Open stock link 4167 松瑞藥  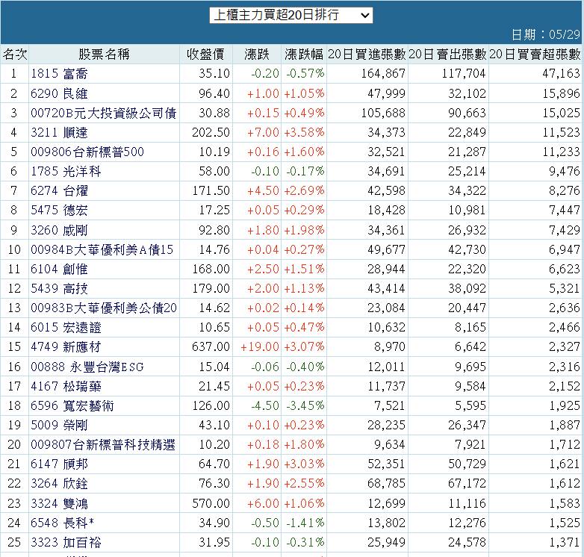(x=66, y=386)
